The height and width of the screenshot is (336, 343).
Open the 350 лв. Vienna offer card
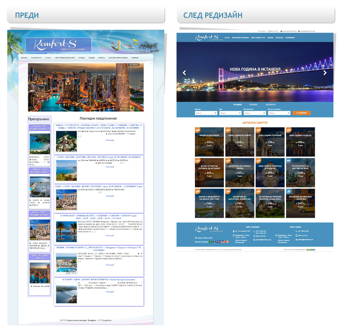[x=209, y=142]
